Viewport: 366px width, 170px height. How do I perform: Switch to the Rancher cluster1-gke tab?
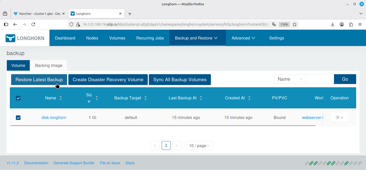[39, 14]
